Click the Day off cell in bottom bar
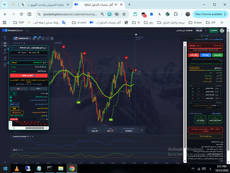The width and height of the screenshot is (230, 173). (95, 130)
